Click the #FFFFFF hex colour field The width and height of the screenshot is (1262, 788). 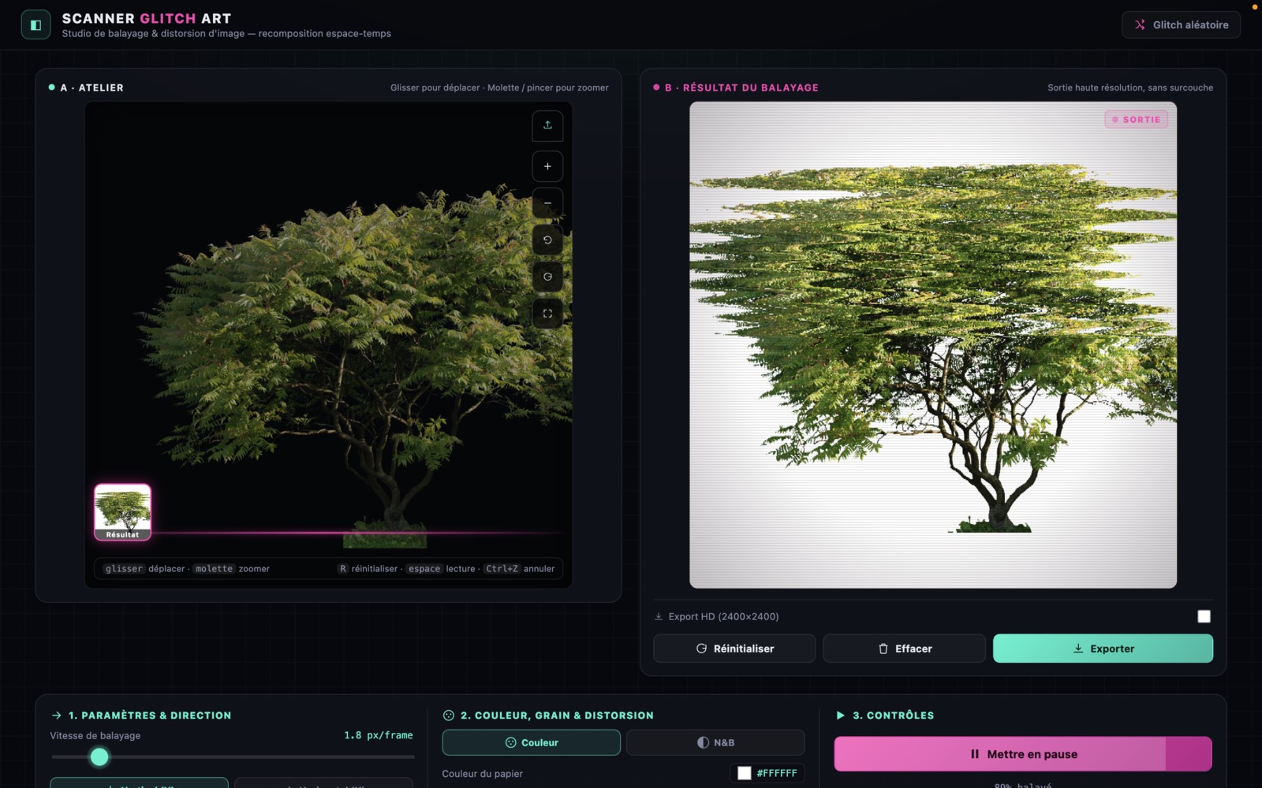(x=777, y=773)
